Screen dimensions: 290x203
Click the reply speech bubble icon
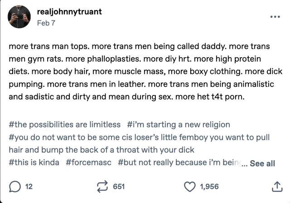click(15, 187)
